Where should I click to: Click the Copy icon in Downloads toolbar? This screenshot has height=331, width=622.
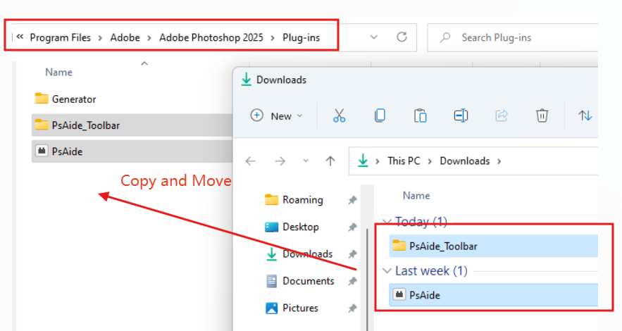[x=380, y=116]
